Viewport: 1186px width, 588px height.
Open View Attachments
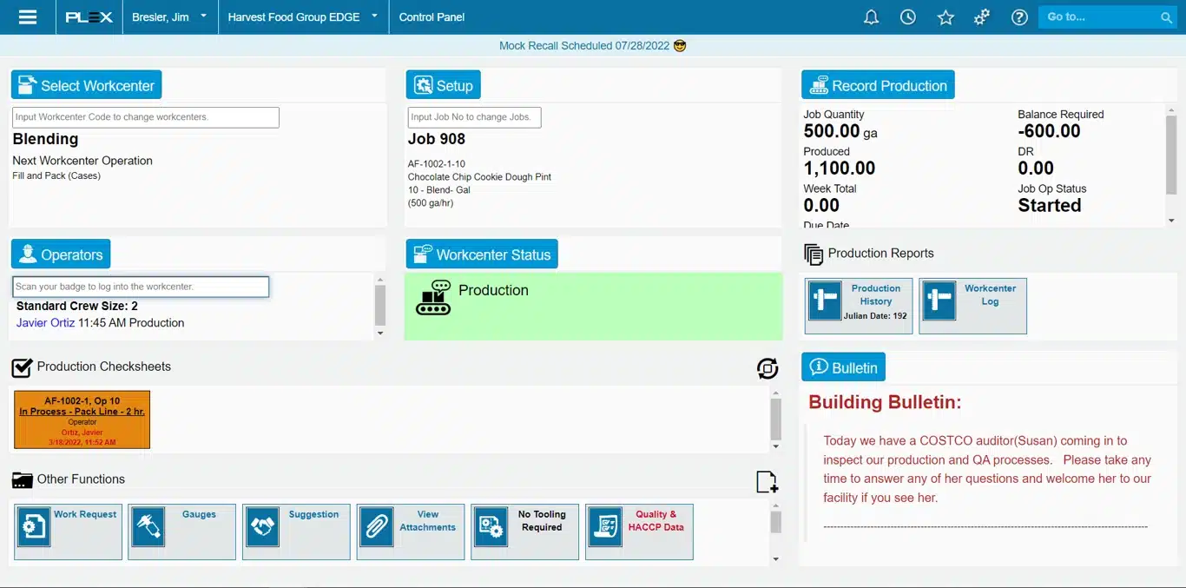(x=410, y=532)
